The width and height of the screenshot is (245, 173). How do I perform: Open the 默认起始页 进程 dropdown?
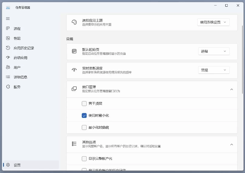[x=214, y=51]
